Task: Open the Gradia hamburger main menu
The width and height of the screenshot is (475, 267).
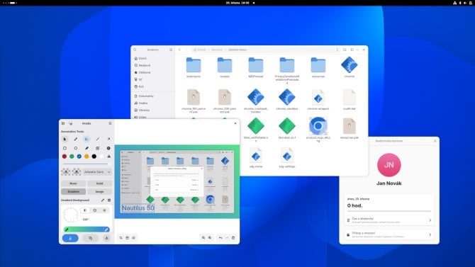Action: [x=110, y=123]
